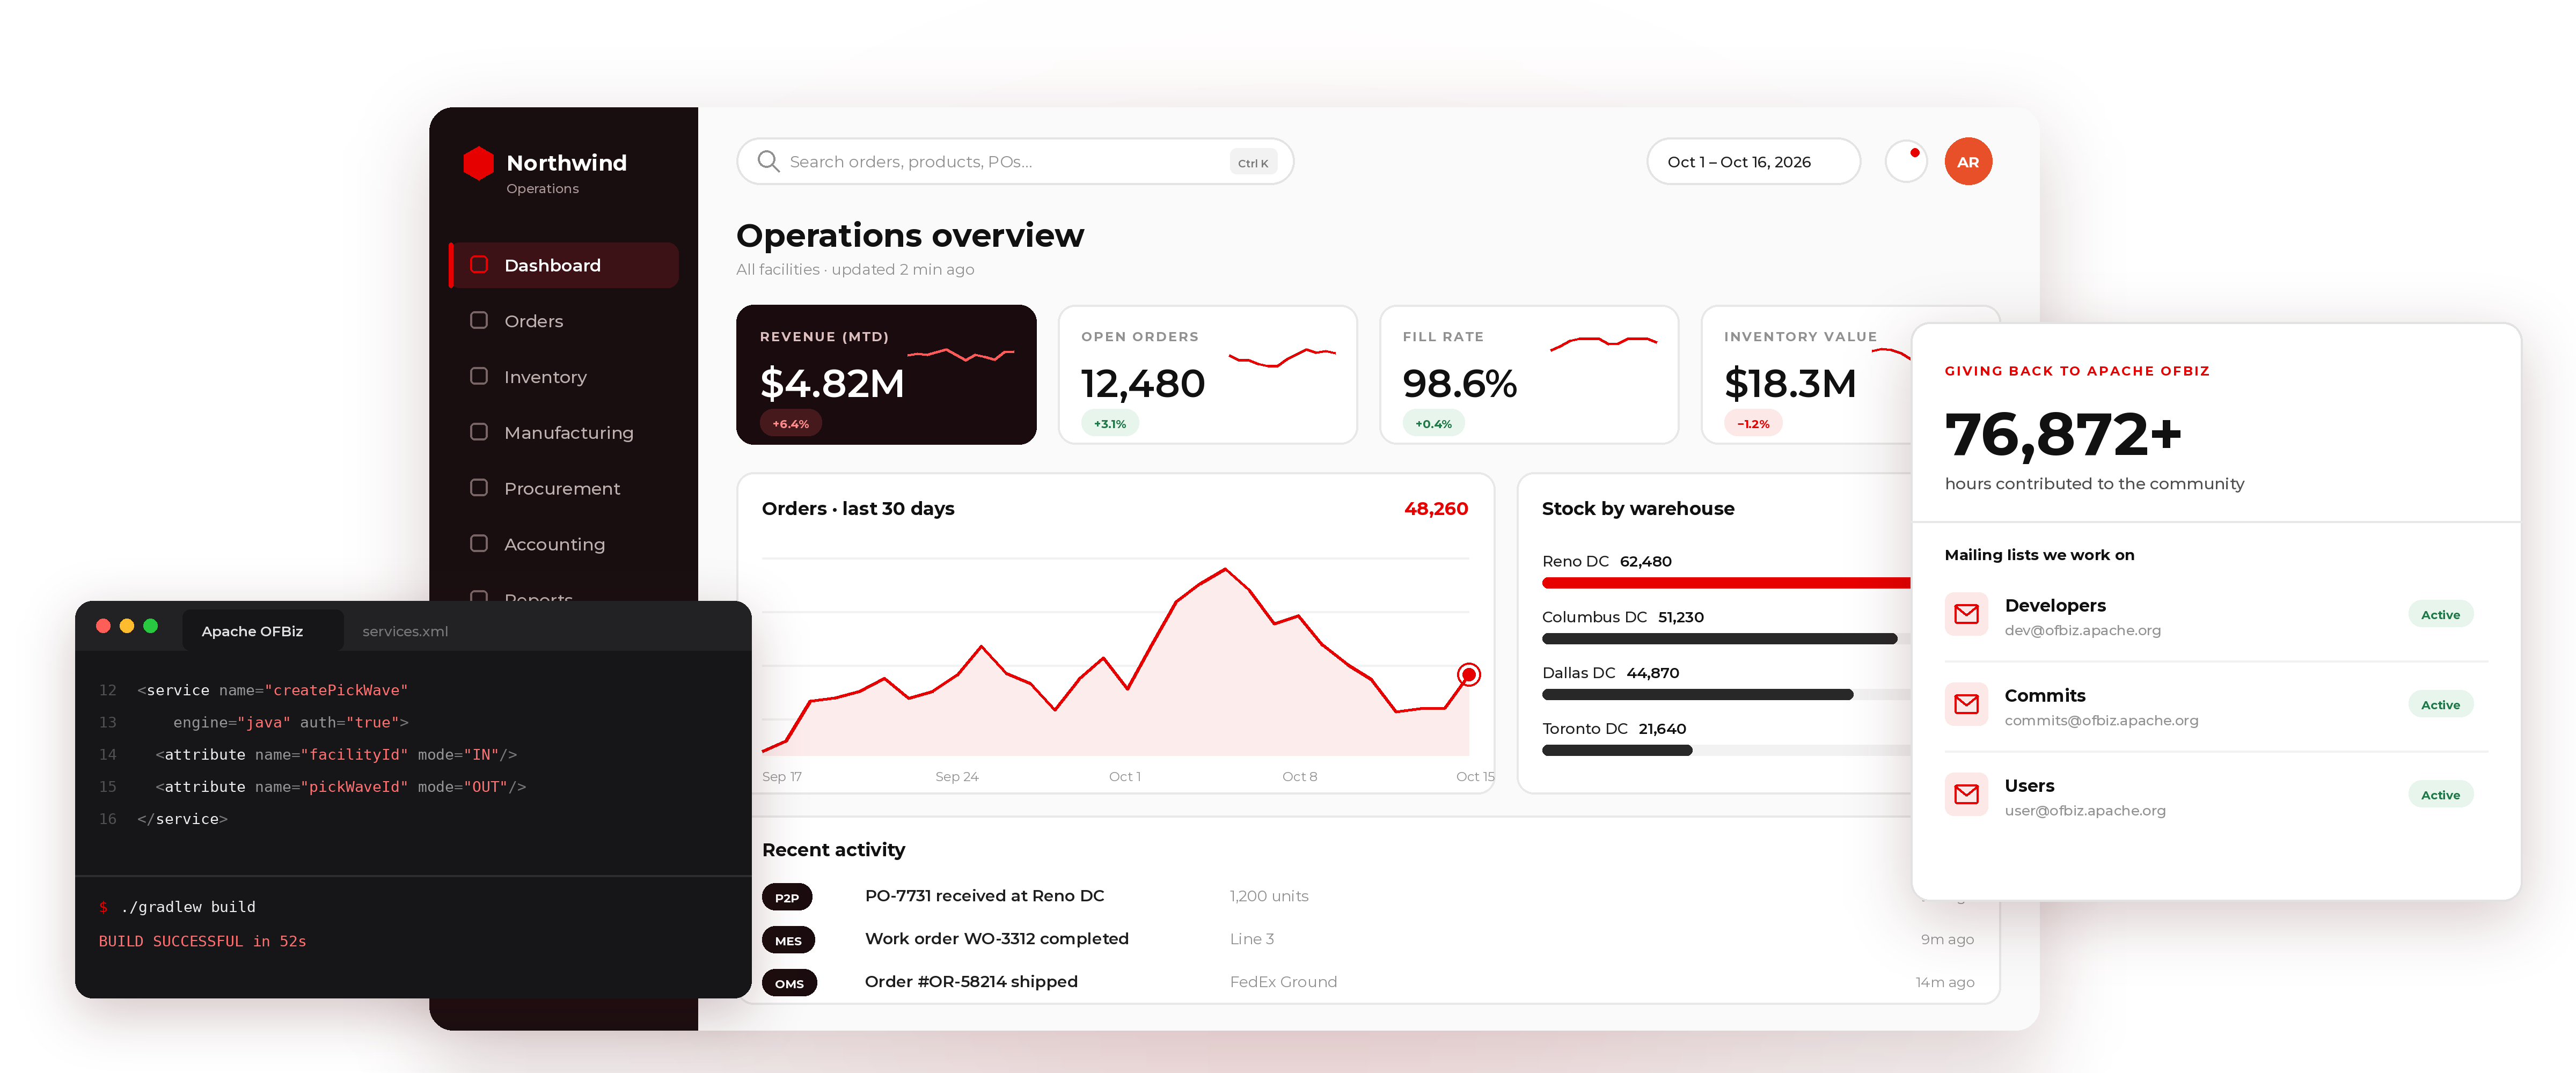Click the Fill Rate card

coord(1528,375)
